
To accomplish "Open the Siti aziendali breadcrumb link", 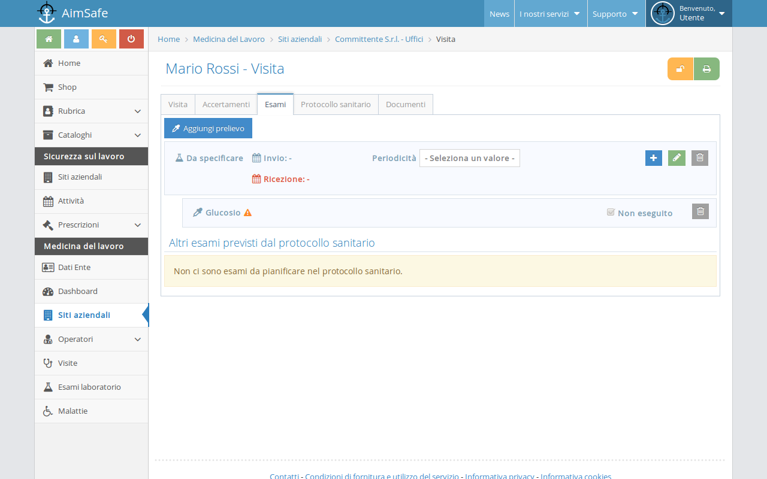I will point(300,39).
